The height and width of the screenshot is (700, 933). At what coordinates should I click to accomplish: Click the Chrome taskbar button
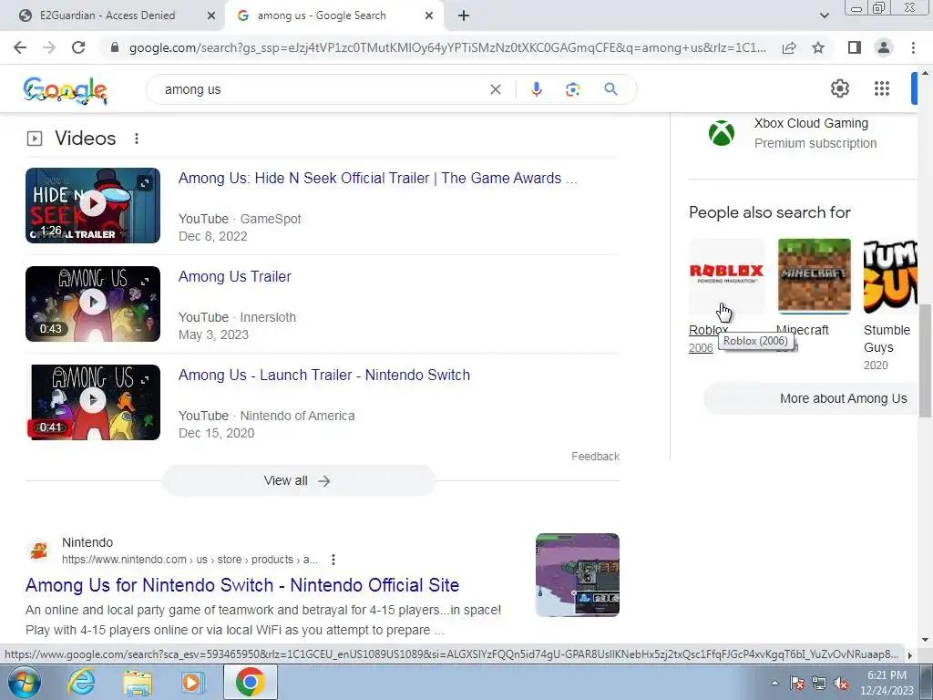point(251,682)
